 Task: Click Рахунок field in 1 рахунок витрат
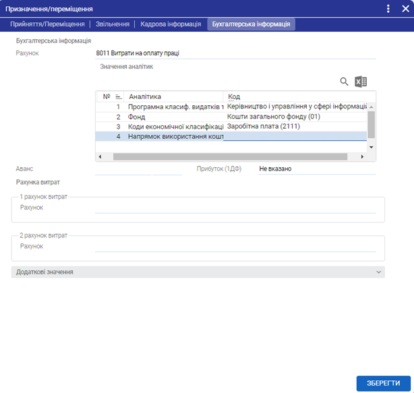click(x=235, y=208)
